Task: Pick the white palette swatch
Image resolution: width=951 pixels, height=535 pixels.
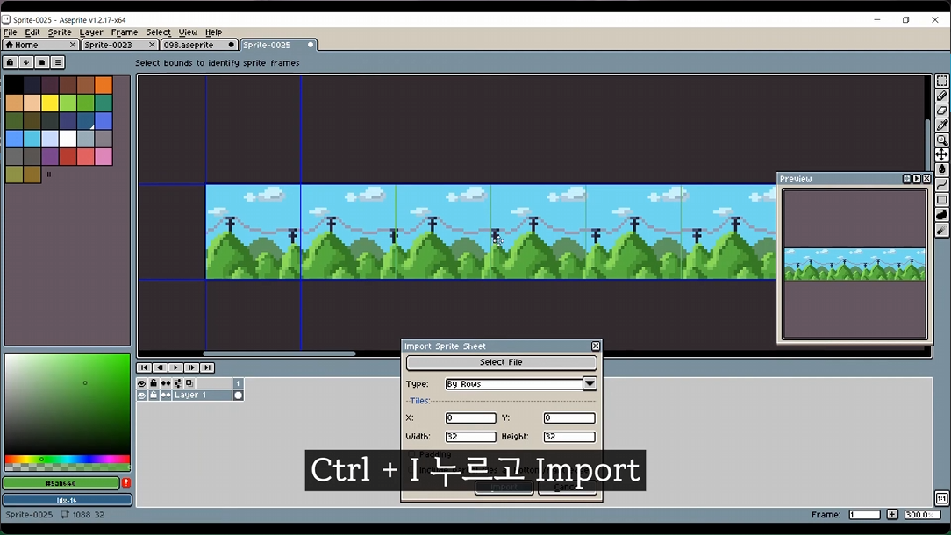Action: pos(68,139)
